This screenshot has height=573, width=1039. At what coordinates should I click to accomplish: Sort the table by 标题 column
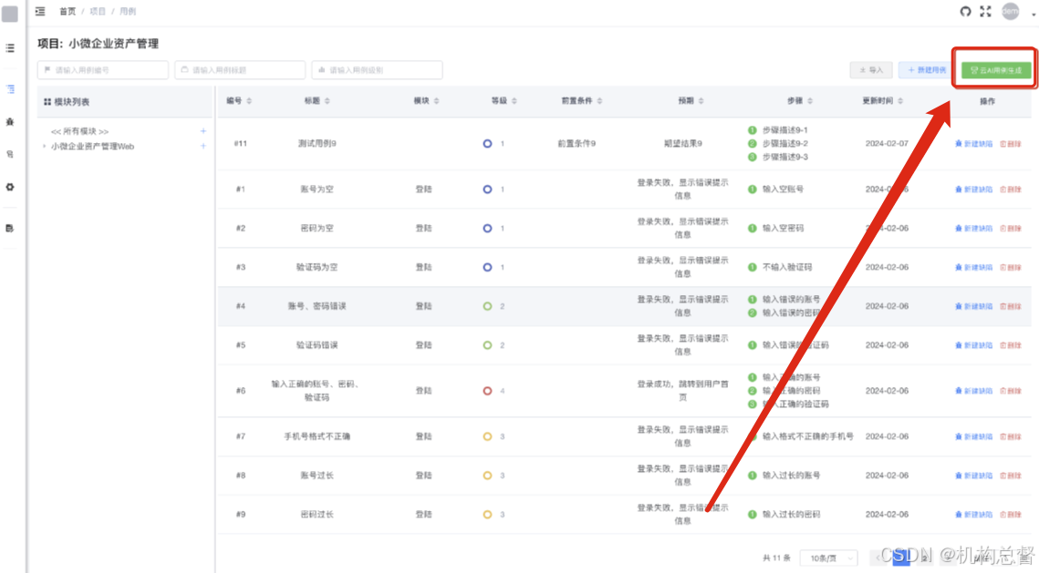(327, 100)
